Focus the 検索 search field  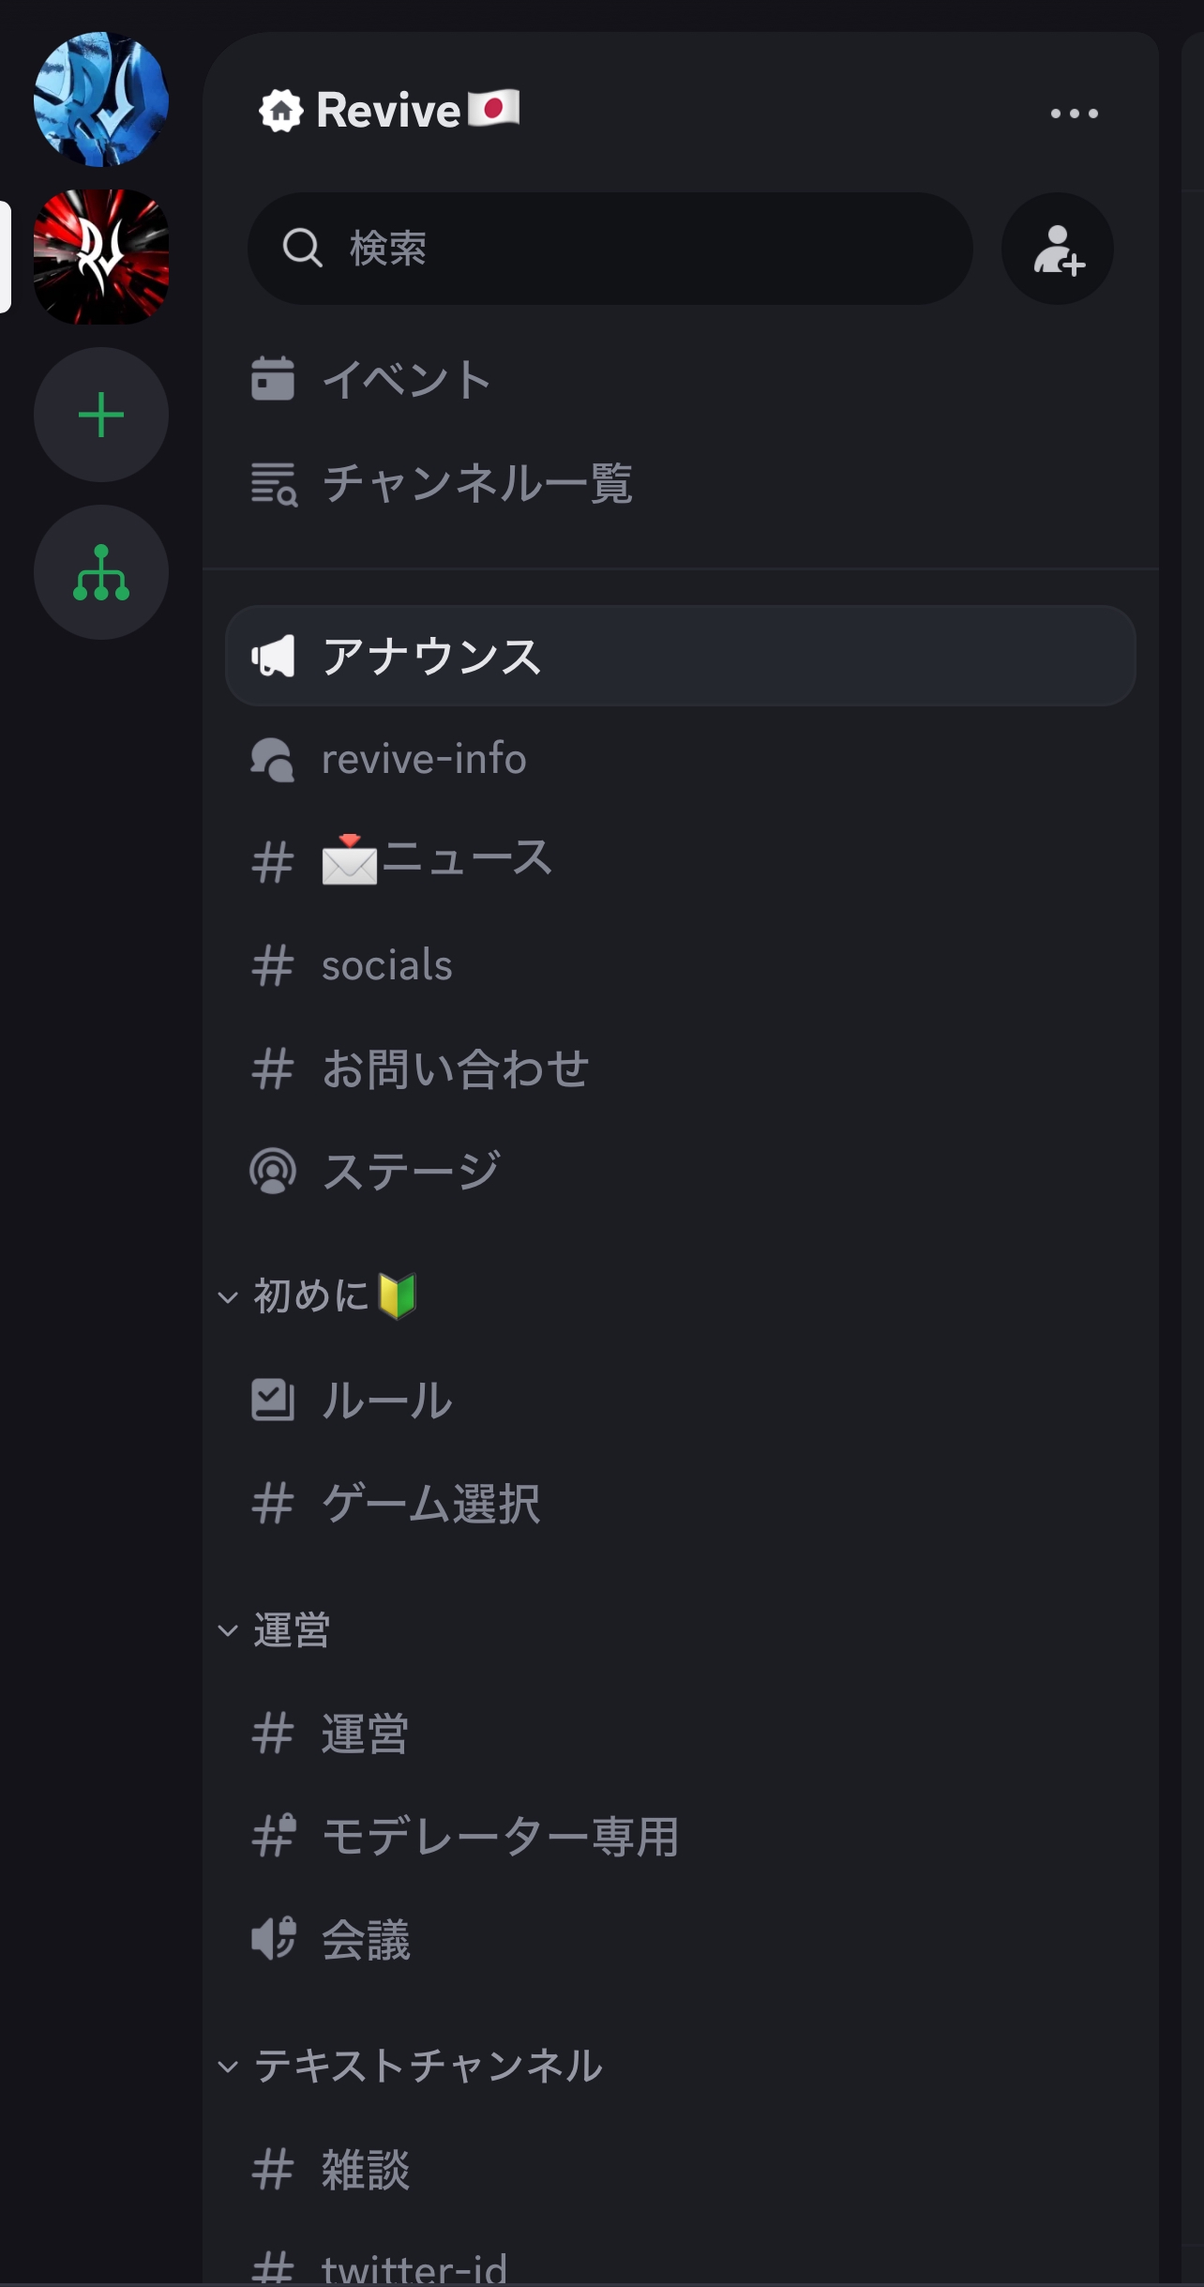click(x=610, y=249)
